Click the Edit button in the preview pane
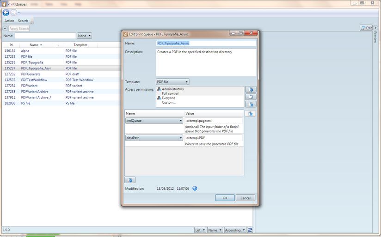This screenshot has width=381, height=237. coord(366,28)
